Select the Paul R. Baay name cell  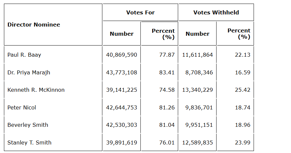(x=24, y=55)
